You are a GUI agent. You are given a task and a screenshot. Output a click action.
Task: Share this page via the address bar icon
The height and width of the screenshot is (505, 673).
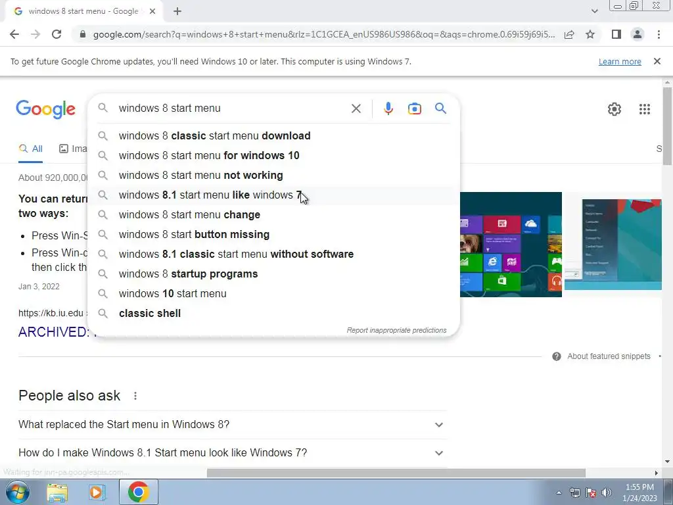pos(569,34)
